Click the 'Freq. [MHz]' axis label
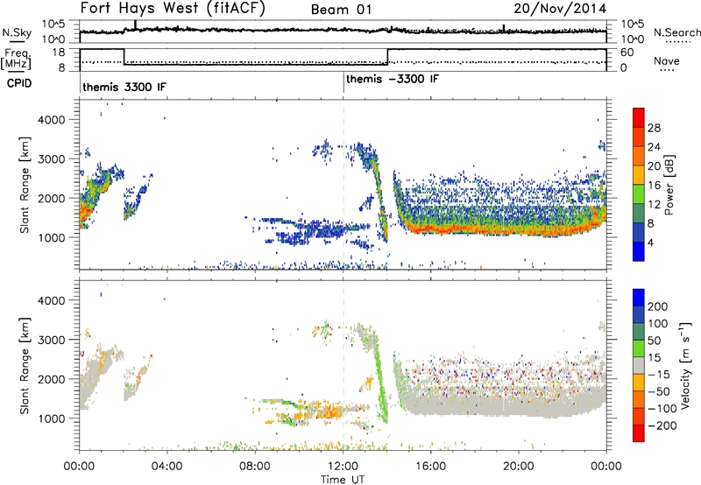This screenshot has height=485, width=701. [17, 59]
